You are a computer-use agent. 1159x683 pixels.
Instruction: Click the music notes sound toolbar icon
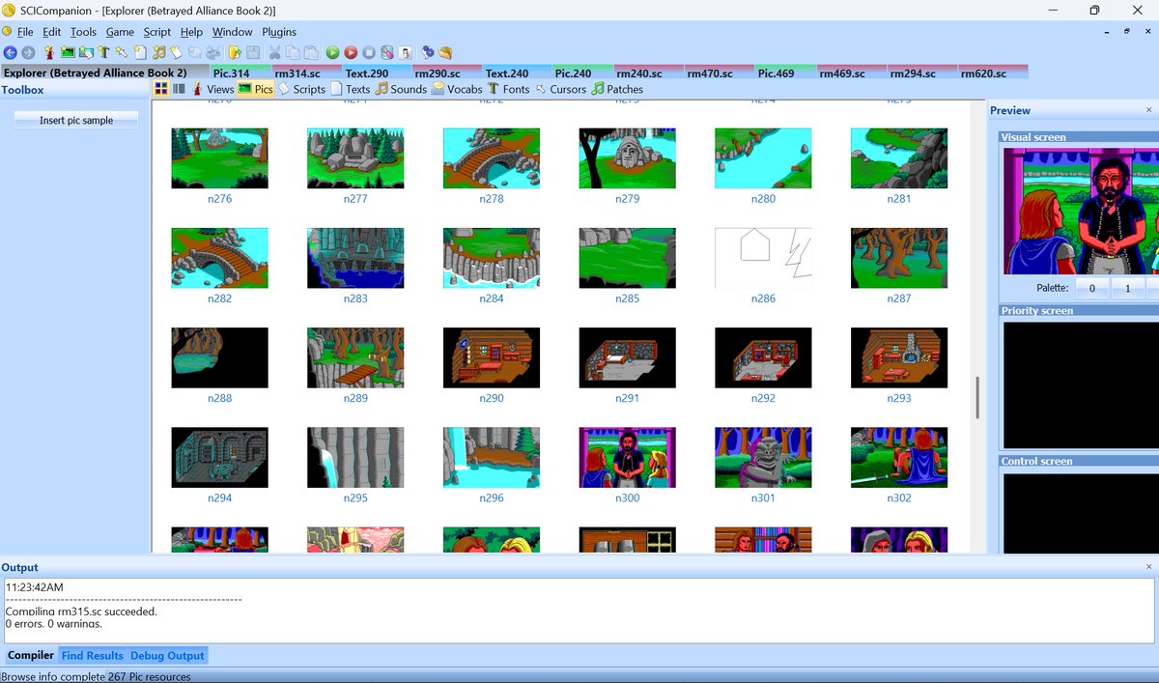(x=158, y=52)
